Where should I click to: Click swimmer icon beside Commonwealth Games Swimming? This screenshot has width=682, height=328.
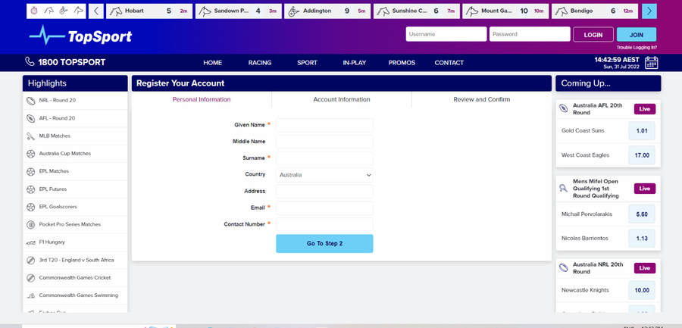pos(30,295)
